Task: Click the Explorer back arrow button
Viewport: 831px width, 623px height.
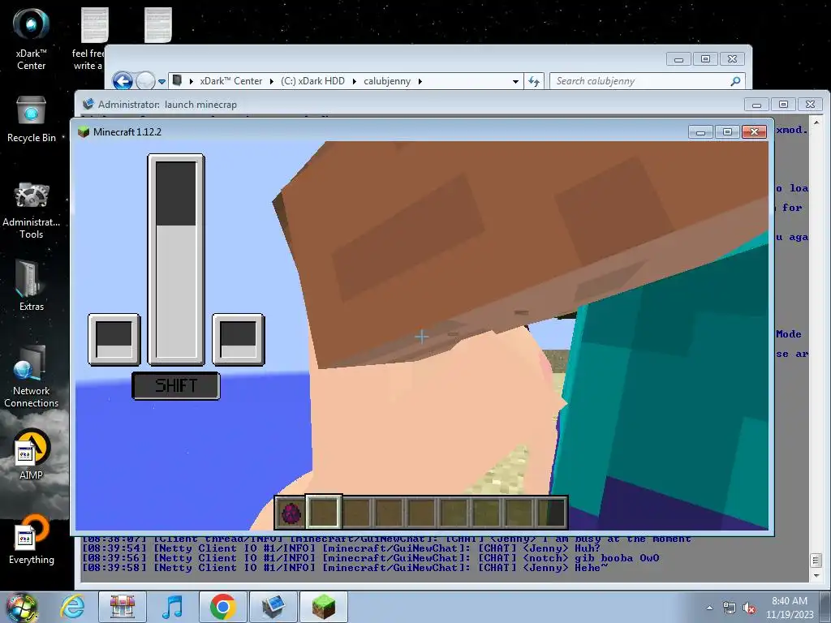Action: (x=123, y=81)
